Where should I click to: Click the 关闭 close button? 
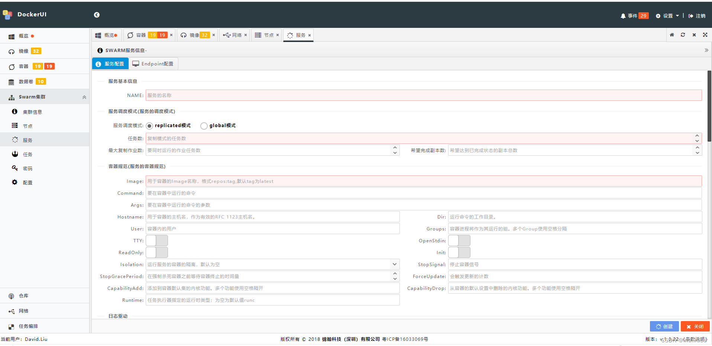tap(695, 327)
